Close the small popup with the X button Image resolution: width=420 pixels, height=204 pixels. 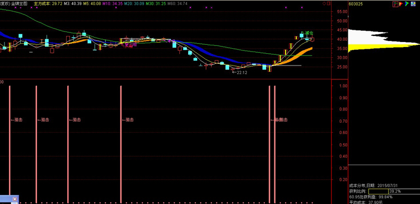[15, 199]
